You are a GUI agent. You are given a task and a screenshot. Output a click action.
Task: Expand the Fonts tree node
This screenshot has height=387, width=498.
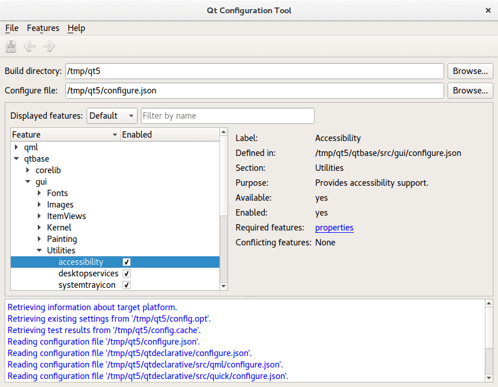40,193
